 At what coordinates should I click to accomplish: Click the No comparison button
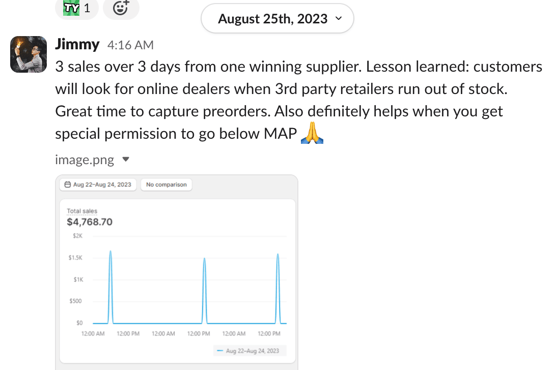166,184
